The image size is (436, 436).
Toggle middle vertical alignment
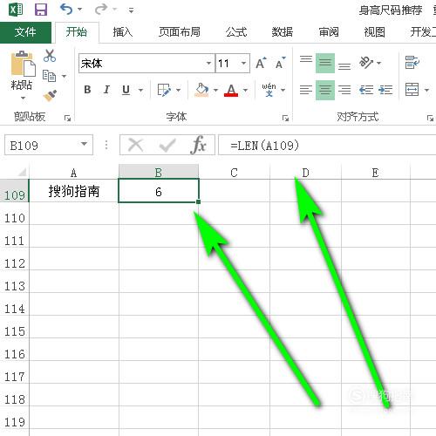(325, 63)
